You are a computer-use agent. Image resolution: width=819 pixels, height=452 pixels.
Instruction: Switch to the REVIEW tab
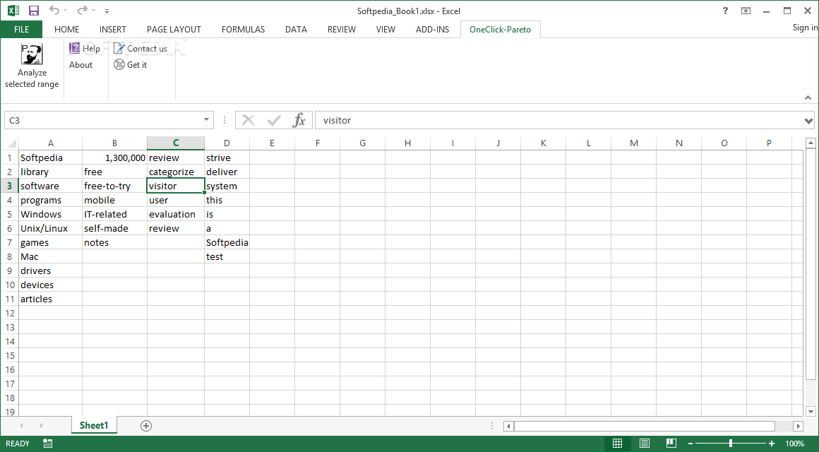pyautogui.click(x=342, y=29)
